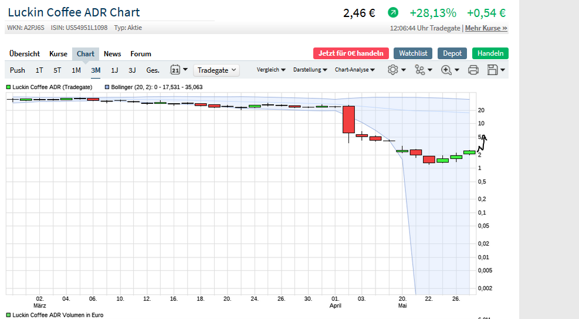Open the News tab
The height and width of the screenshot is (319, 579).
pos(112,54)
